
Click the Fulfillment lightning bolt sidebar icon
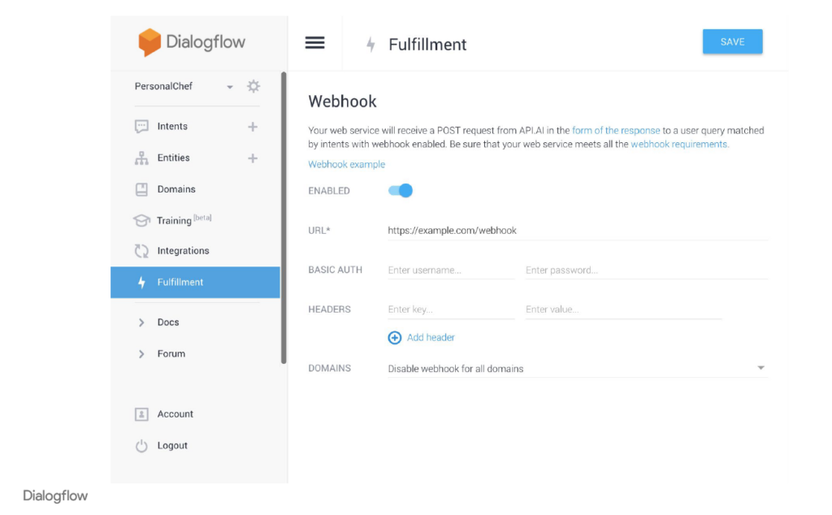click(141, 282)
